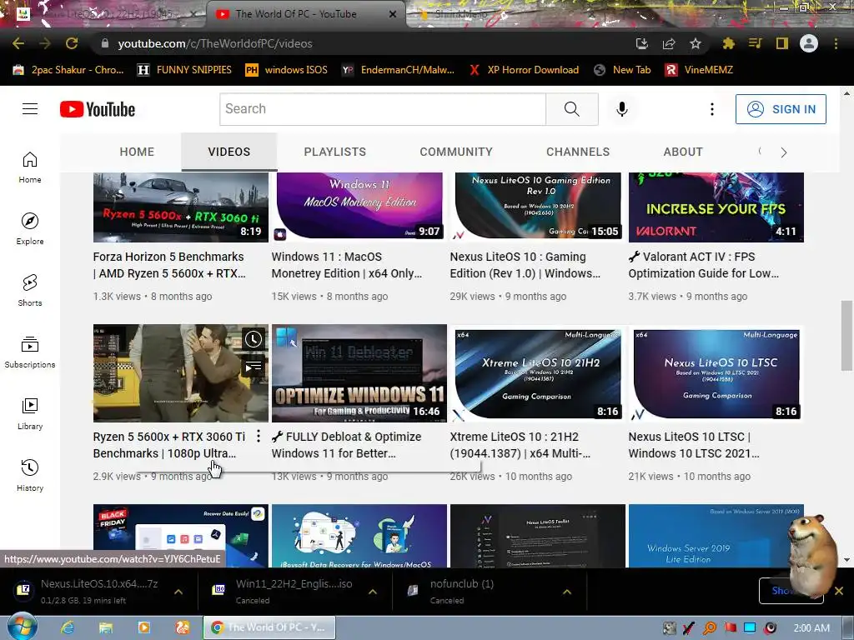854x640 pixels.
Task: Open XP Horror Download bookmark
Action: click(x=524, y=70)
